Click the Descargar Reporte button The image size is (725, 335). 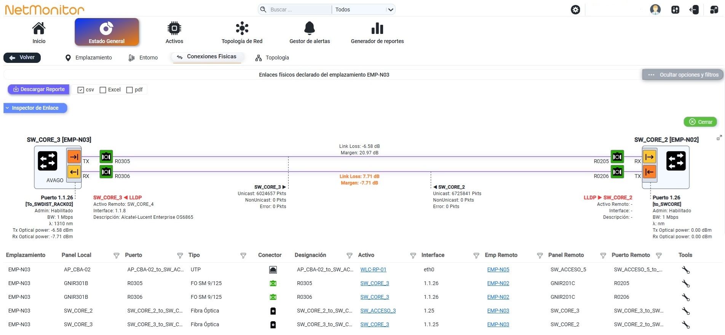(x=38, y=90)
